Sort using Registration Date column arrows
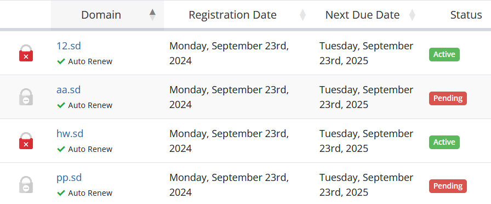The height and width of the screenshot is (204, 491). click(x=302, y=15)
